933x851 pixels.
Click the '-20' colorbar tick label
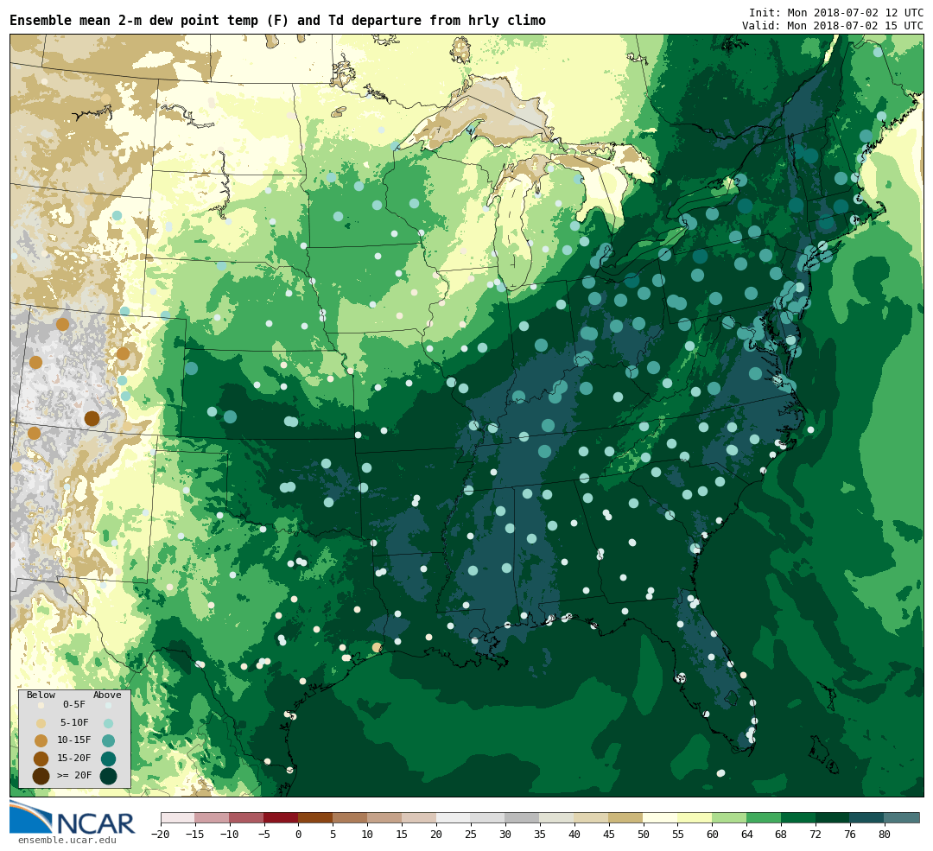pos(161,835)
